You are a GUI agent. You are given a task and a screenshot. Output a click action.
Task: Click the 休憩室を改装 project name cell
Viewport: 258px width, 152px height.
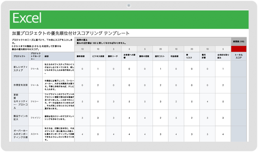click(19, 85)
